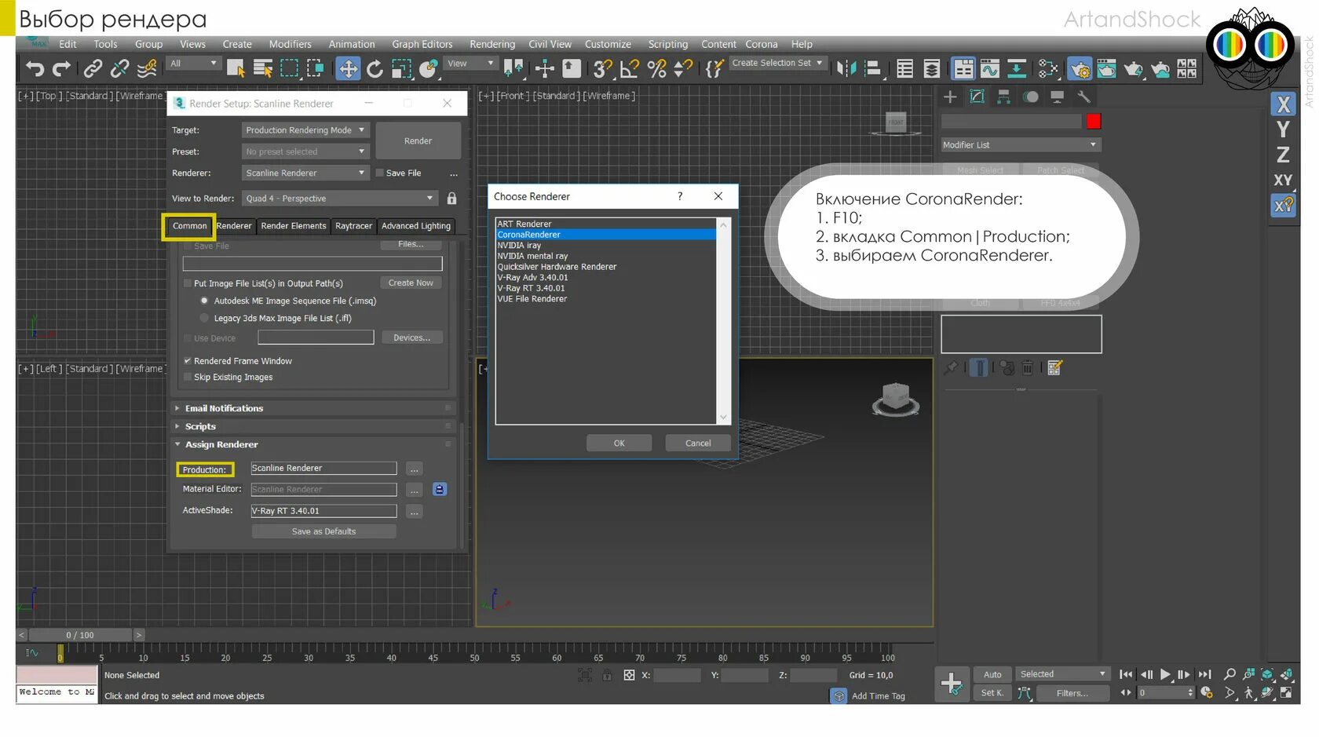Click the browse button next to Production renderer

[415, 469]
